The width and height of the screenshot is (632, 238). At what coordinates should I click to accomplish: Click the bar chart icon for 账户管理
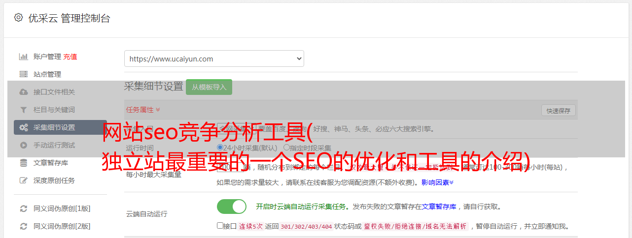(23, 57)
